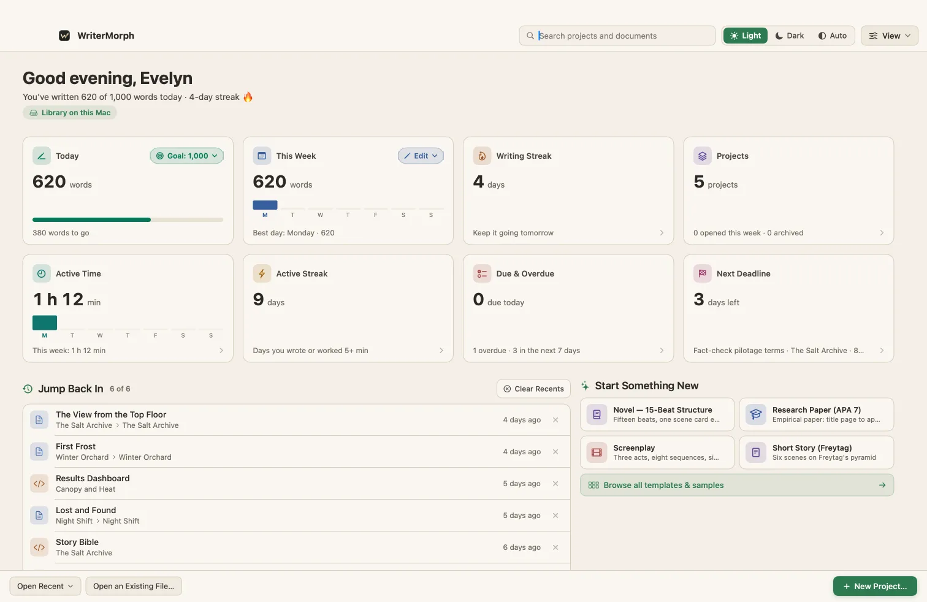Click the Due & Overdue checklist icon
The image size is (927, 602).
[x=482, y=273]
